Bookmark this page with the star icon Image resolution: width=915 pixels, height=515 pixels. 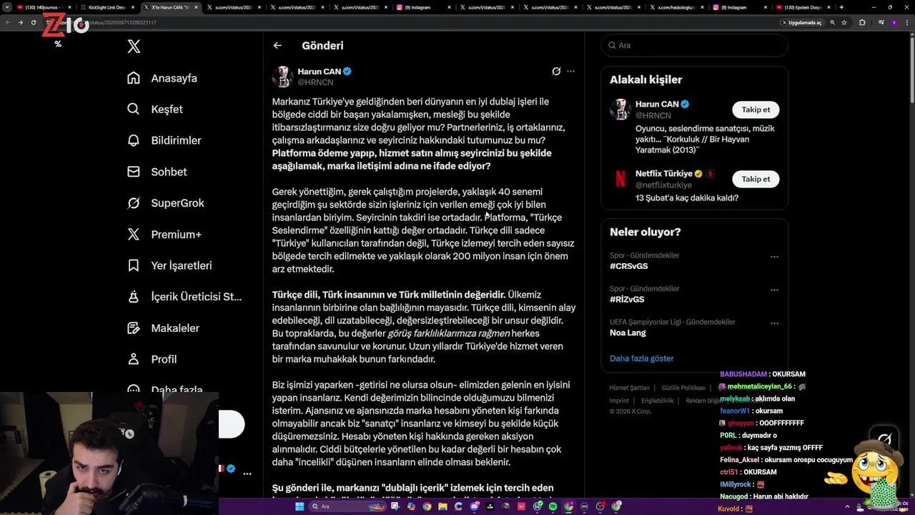pos(844,22)
